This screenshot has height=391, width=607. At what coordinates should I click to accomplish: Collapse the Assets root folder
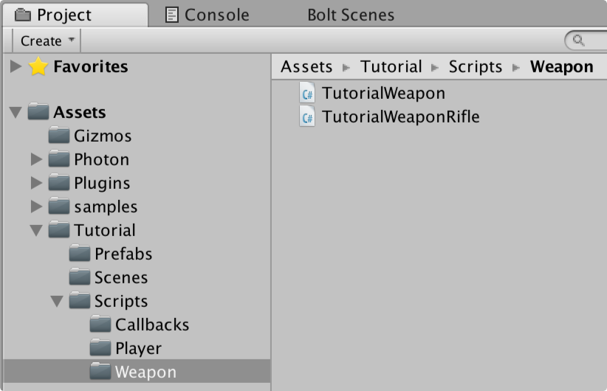[16, 113]
